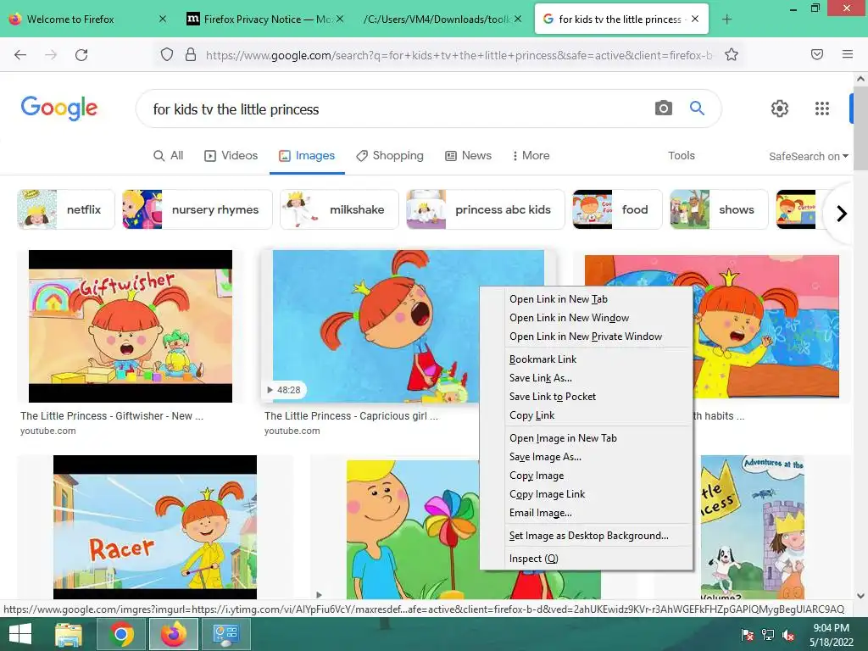Click the Google logo

[59, 108]
